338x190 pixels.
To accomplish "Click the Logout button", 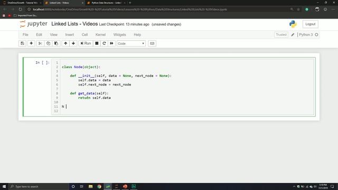I will pyautogui.click(x=310, y=24).
